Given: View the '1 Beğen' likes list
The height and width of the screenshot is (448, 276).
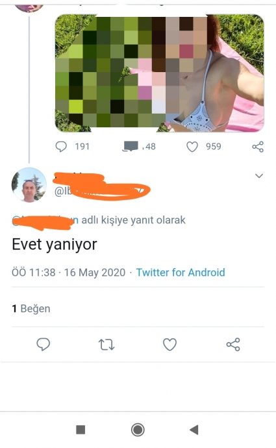Looking at the screenshot, I should pos(31,308).
